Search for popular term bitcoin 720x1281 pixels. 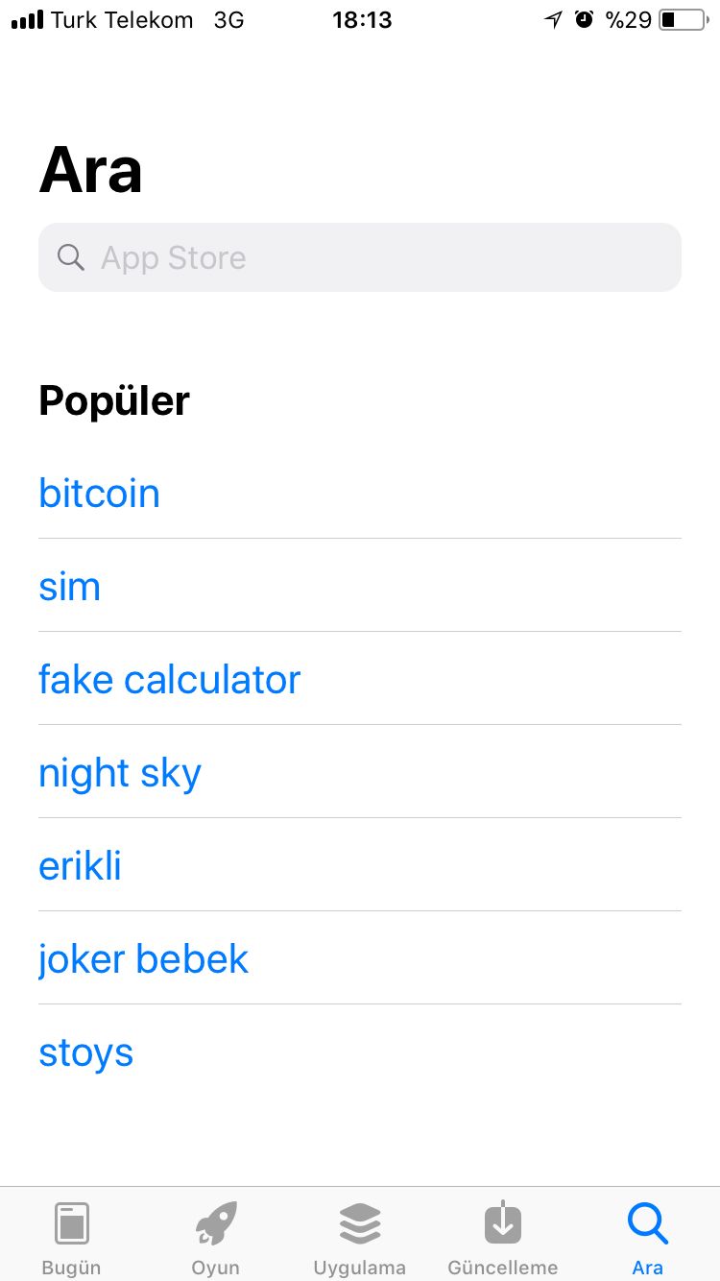(99, 494)
